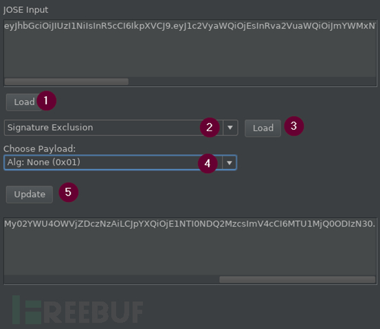380x329 pixels.
Task: Click the Alg: None payload dropdown arrow
Action: (x=230, y=163)
